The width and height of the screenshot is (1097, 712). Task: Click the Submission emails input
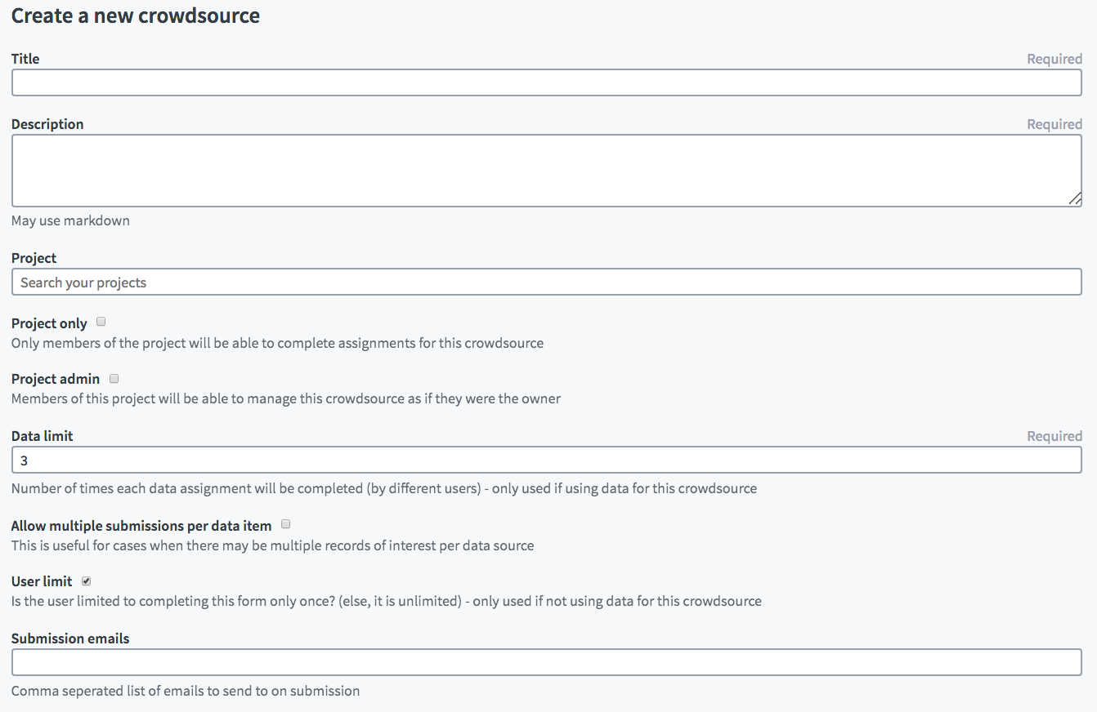546,662
